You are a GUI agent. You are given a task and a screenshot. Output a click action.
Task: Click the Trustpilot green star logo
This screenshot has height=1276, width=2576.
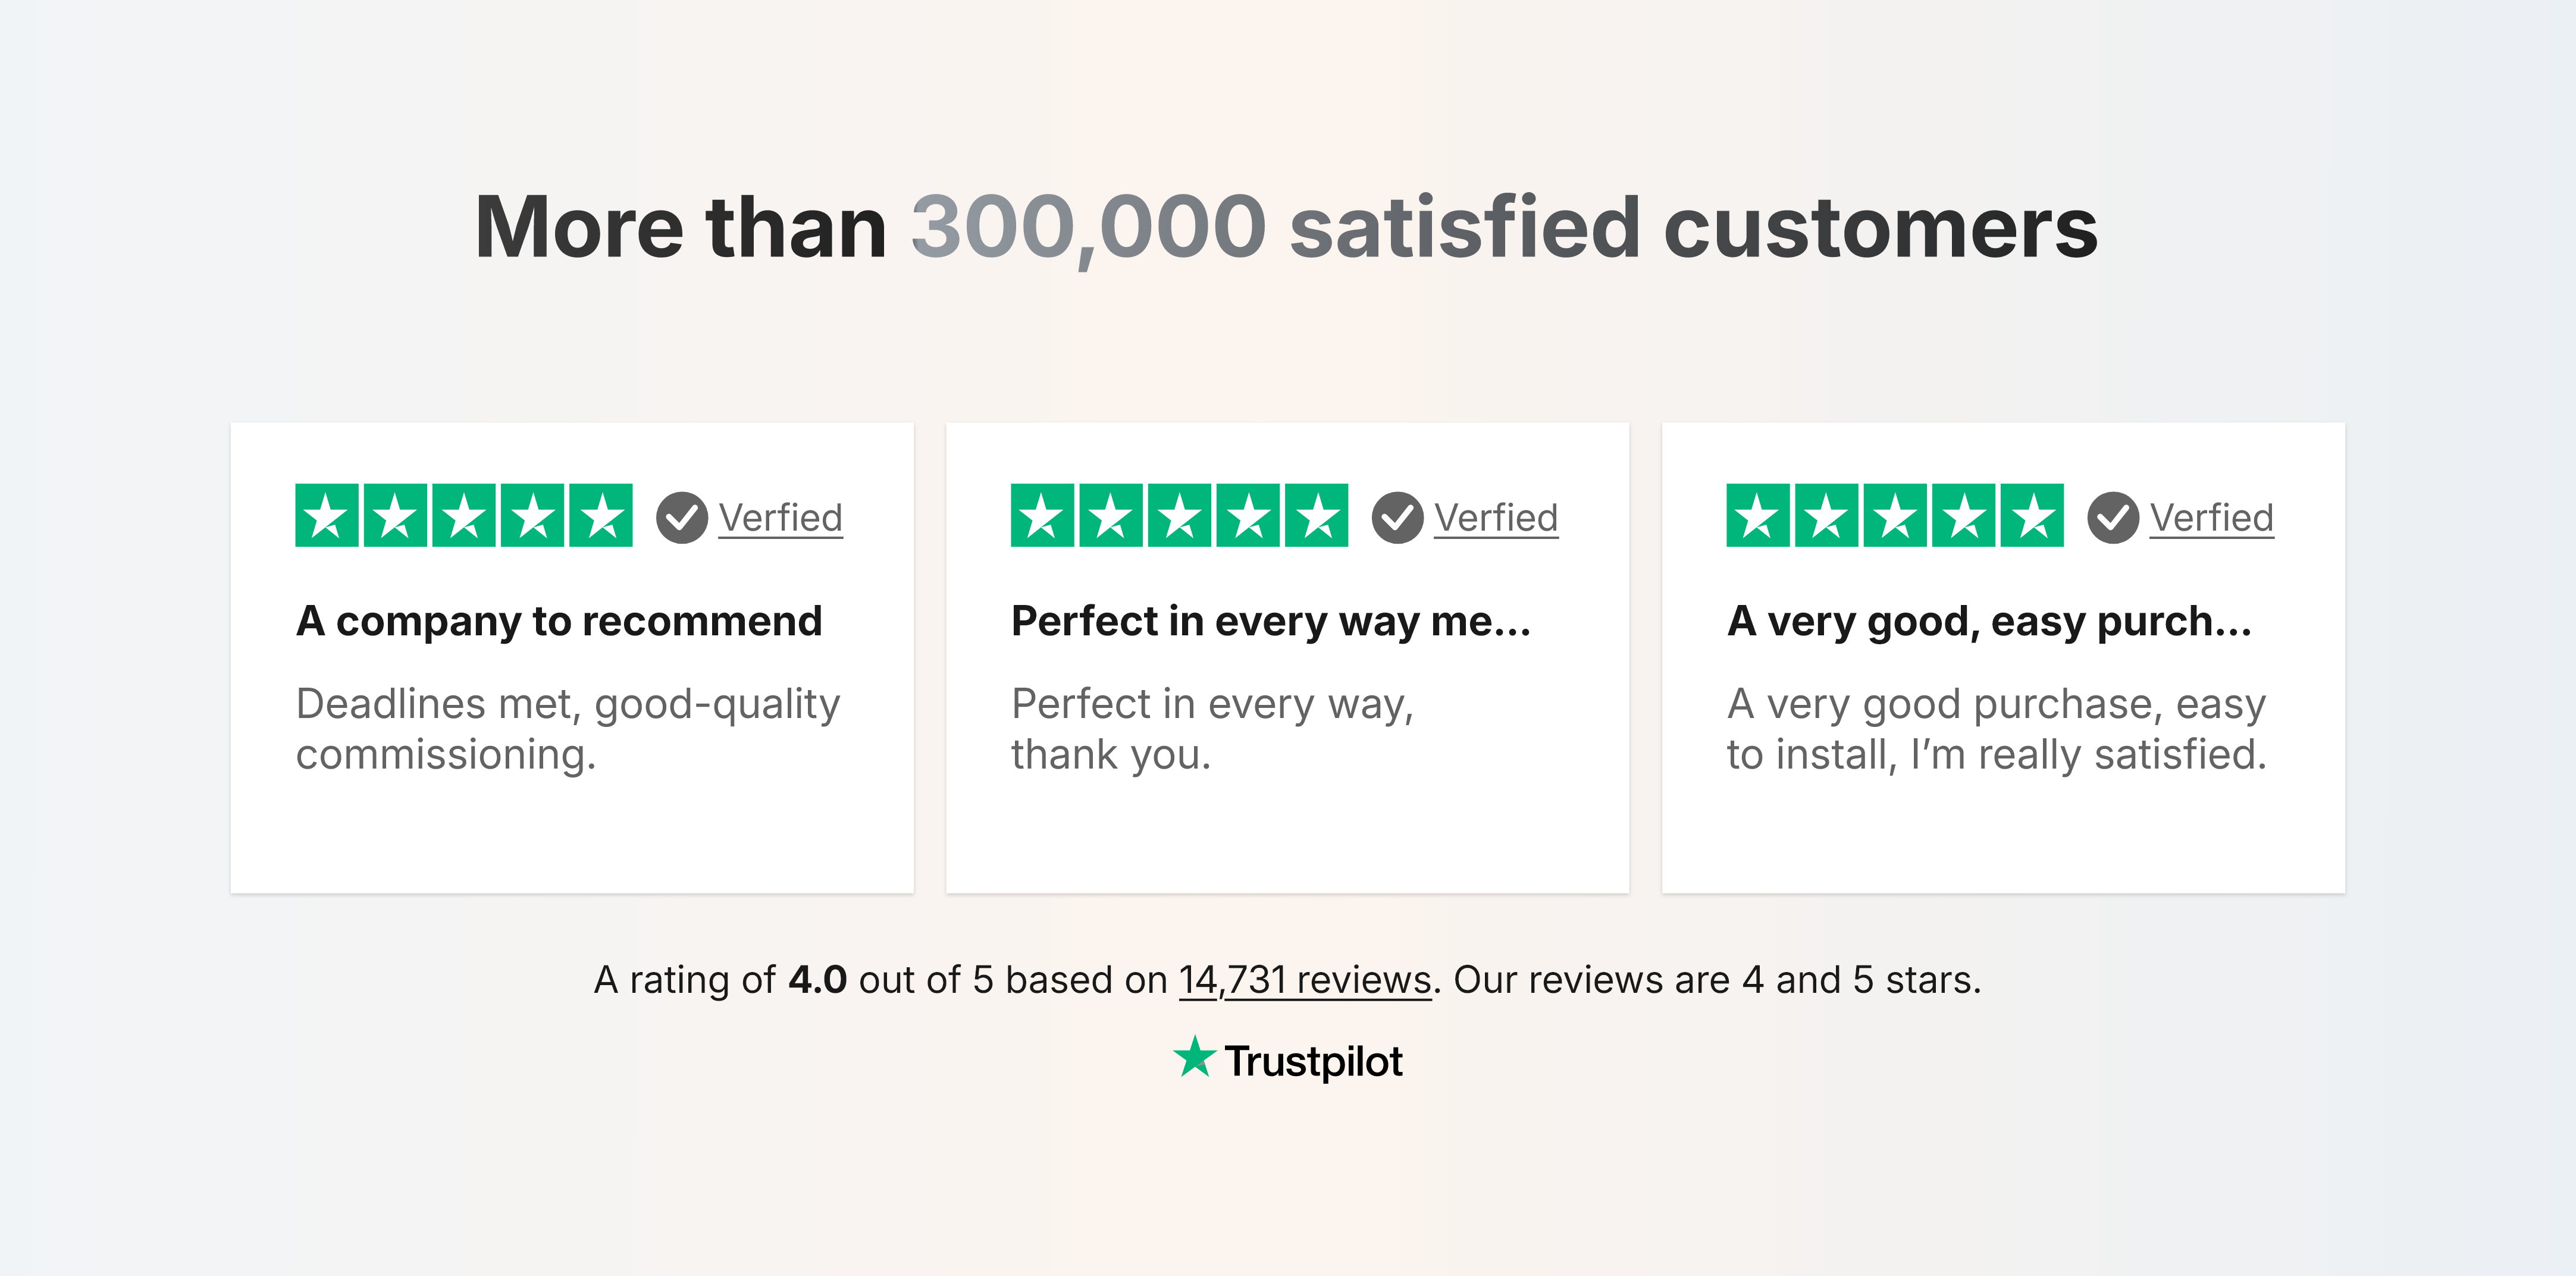click(x=1194, y=1058)
